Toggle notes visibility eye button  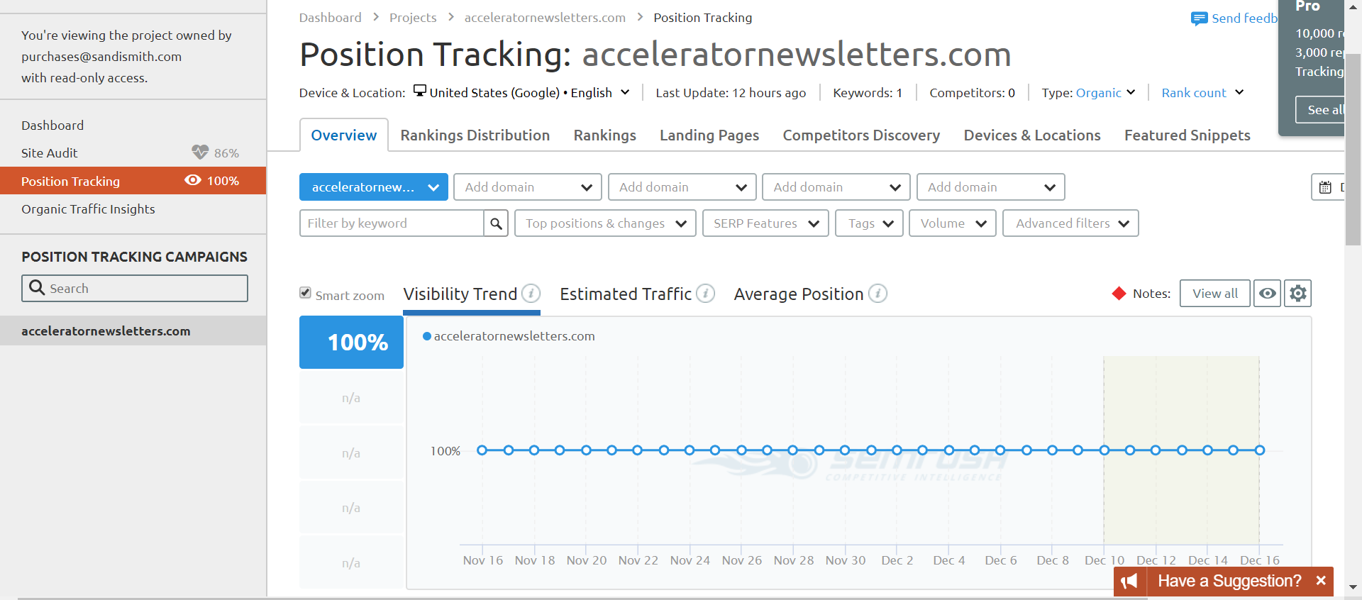click(x=1267, y=294)
